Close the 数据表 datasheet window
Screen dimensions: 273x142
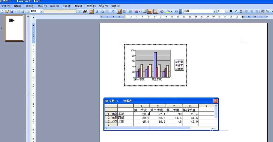(x=215, y=101)
